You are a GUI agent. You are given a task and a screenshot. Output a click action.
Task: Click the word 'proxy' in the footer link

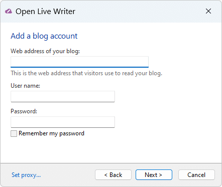[29, 175]
